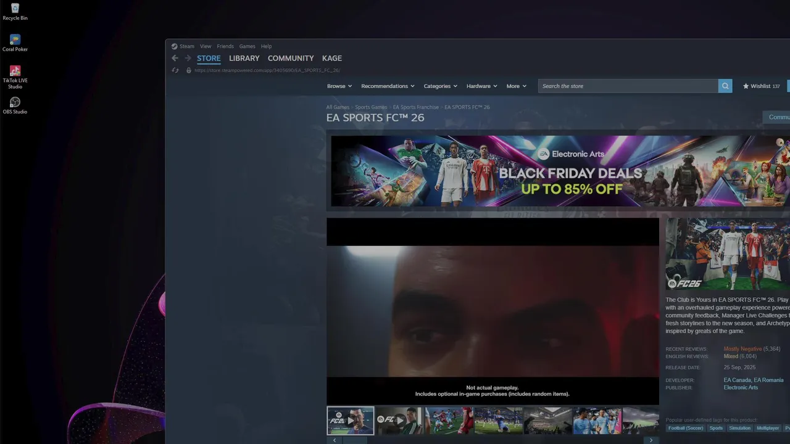Viewport: 790px width, 444px height.
Task: Go back with the left arrow button
Action: [x=175, y=58]
